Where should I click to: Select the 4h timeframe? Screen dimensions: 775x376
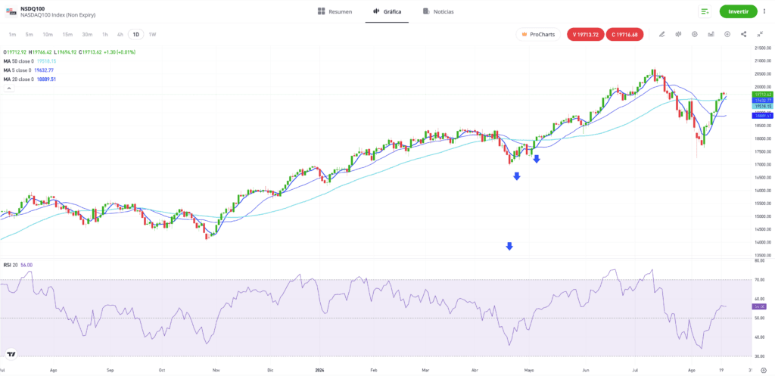tap(120, 35)
